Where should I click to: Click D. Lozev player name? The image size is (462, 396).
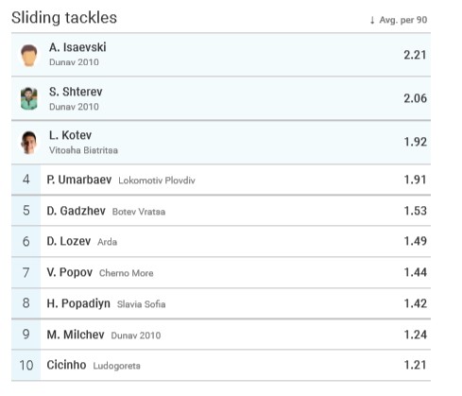(x=69, y=241)
